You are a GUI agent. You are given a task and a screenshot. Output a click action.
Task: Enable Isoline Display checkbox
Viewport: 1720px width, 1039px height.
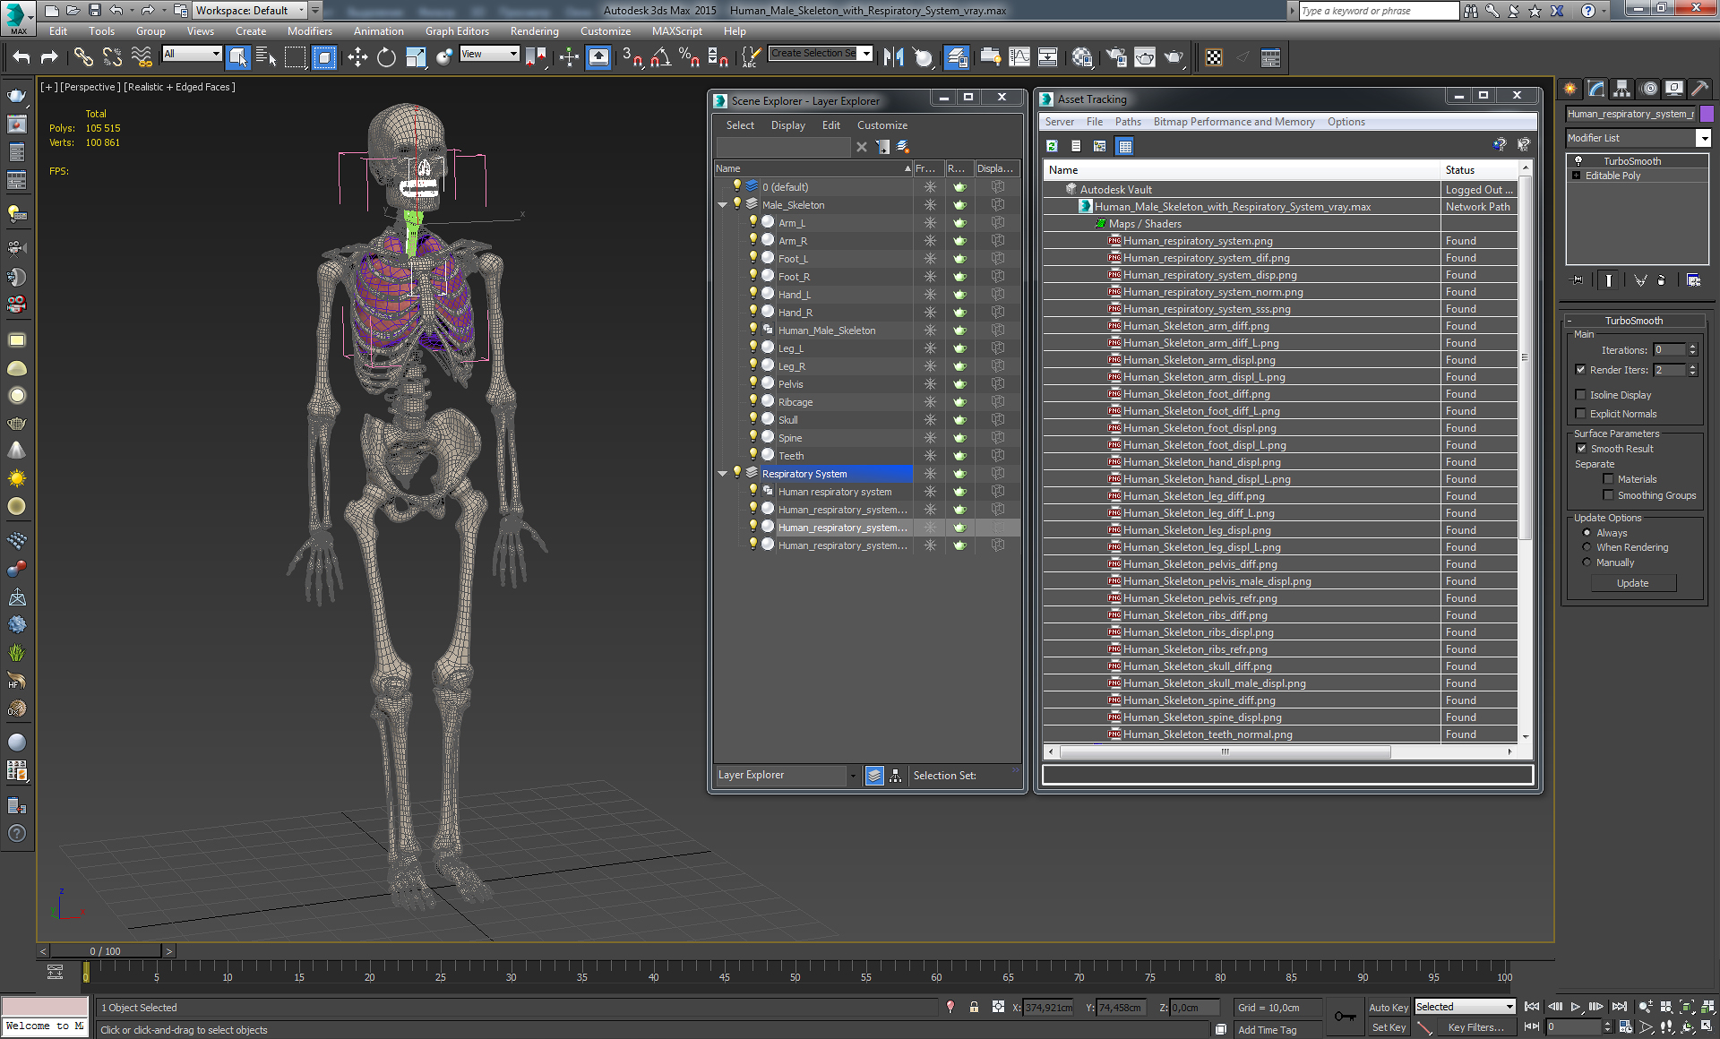pos(1580,394)
